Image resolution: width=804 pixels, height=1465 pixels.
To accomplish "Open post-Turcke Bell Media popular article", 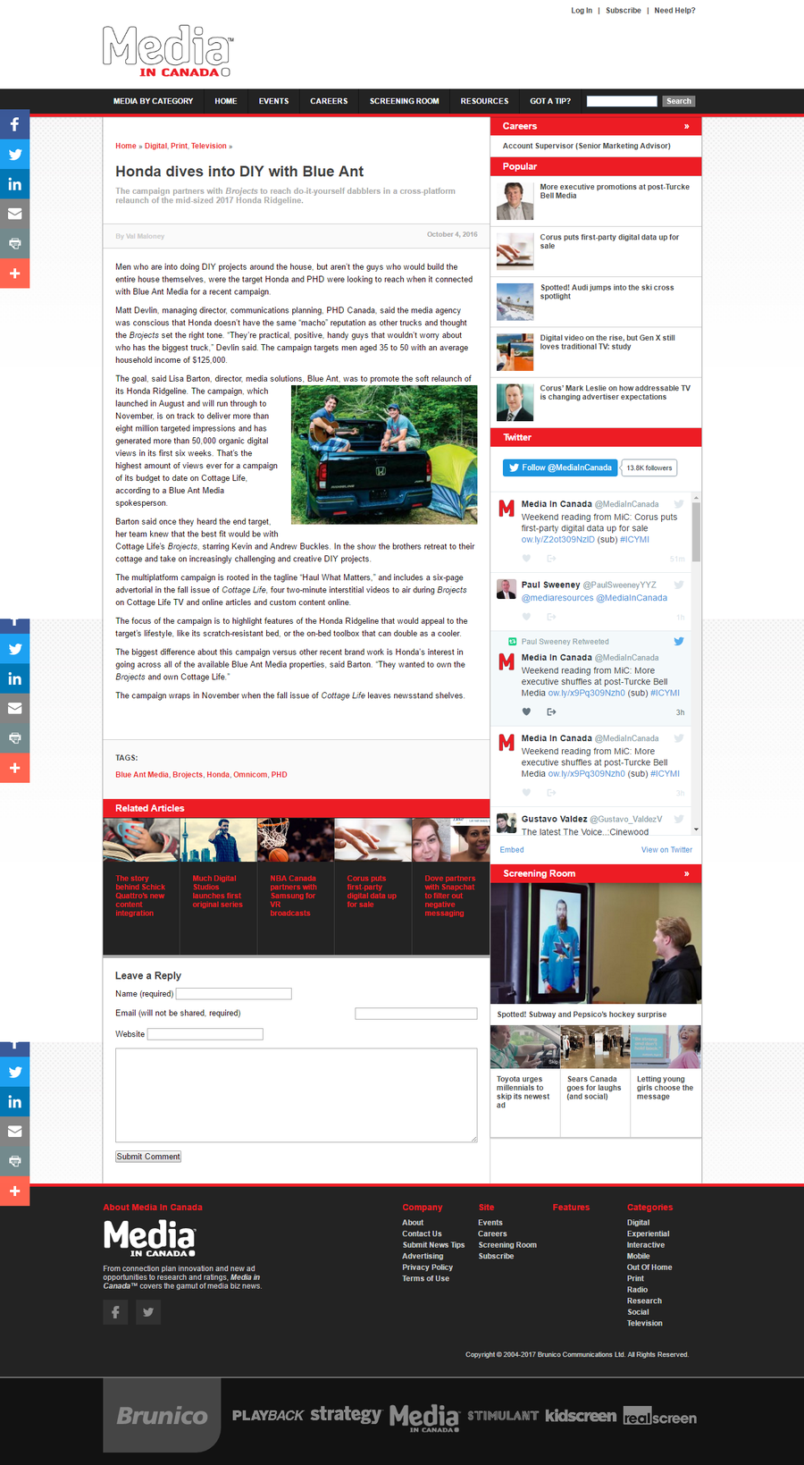I will click(615, 191).
